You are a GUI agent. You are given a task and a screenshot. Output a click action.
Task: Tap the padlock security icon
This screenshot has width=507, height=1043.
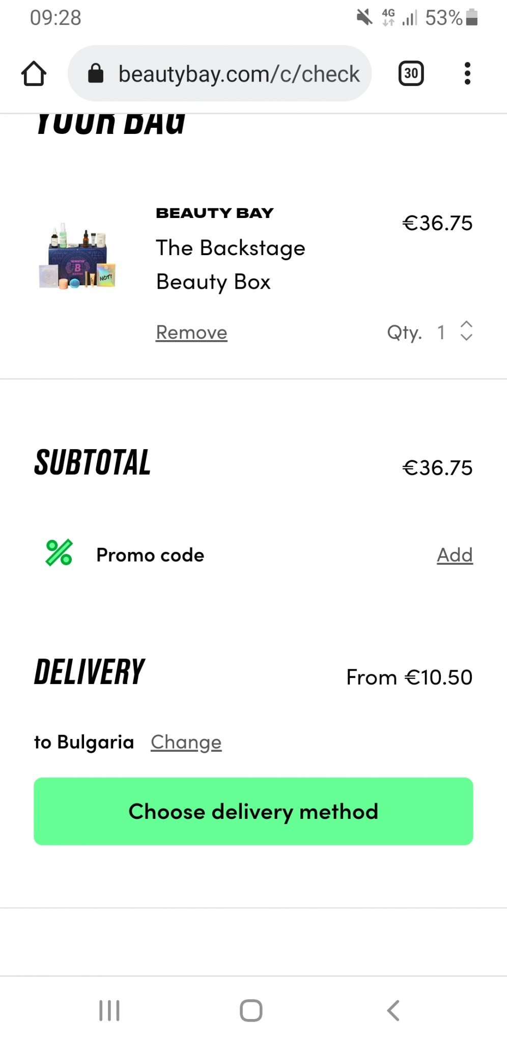(96, 74)
